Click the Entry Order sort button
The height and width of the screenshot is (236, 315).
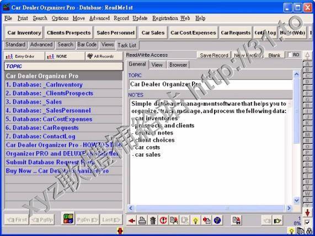pyautogui.click(x=24, y=56)
